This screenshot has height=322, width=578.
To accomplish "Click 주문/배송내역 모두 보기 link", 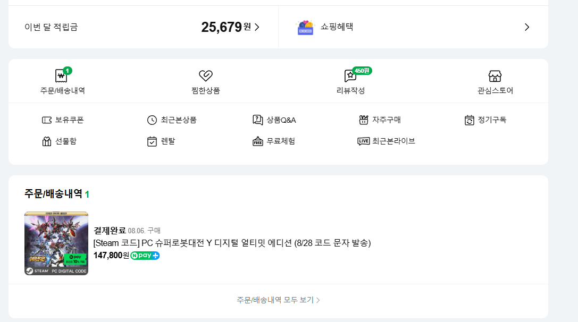I will coord(278,300).
